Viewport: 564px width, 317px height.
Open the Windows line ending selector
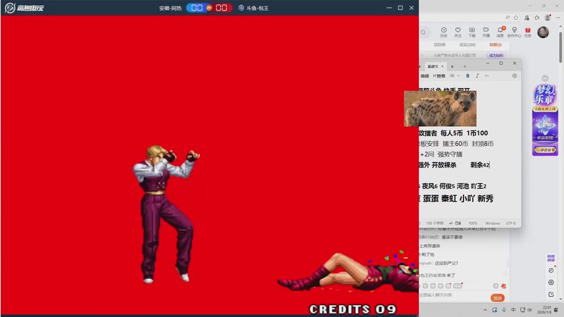click(x=492, y=223)
